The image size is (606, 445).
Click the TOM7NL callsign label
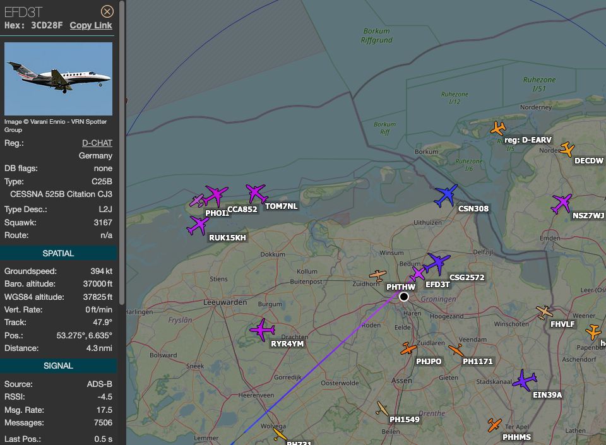tap(282, 206)
